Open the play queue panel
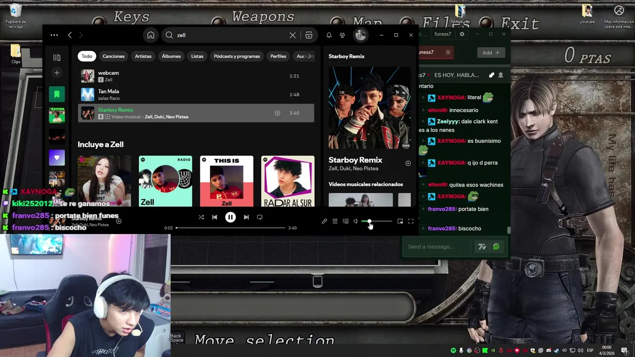This screenshot has height=357, width=635. pyautogui.click(x=335, y=221)
